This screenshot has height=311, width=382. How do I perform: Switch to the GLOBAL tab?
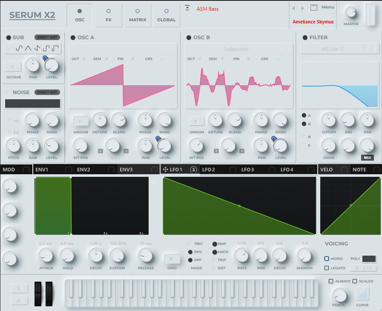(167, 15)
